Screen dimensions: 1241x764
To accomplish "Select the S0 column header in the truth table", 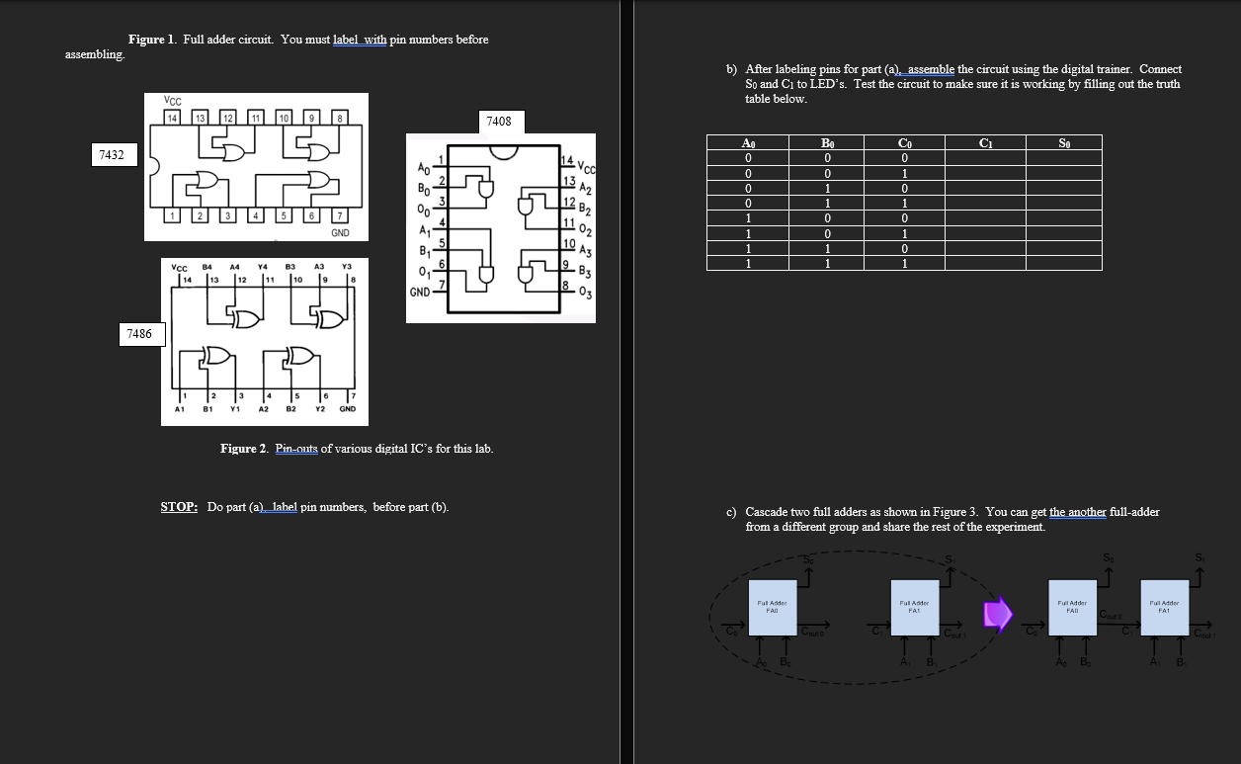I will point(1063,141).
